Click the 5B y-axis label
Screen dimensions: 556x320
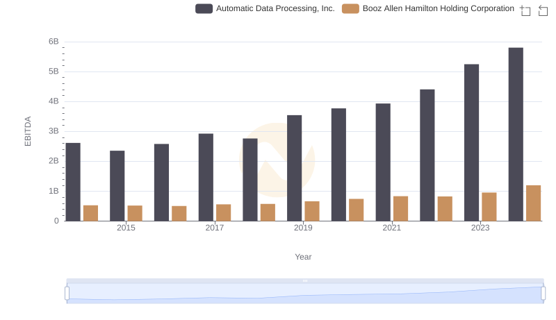pyautogui.click(x=54, y=71)
